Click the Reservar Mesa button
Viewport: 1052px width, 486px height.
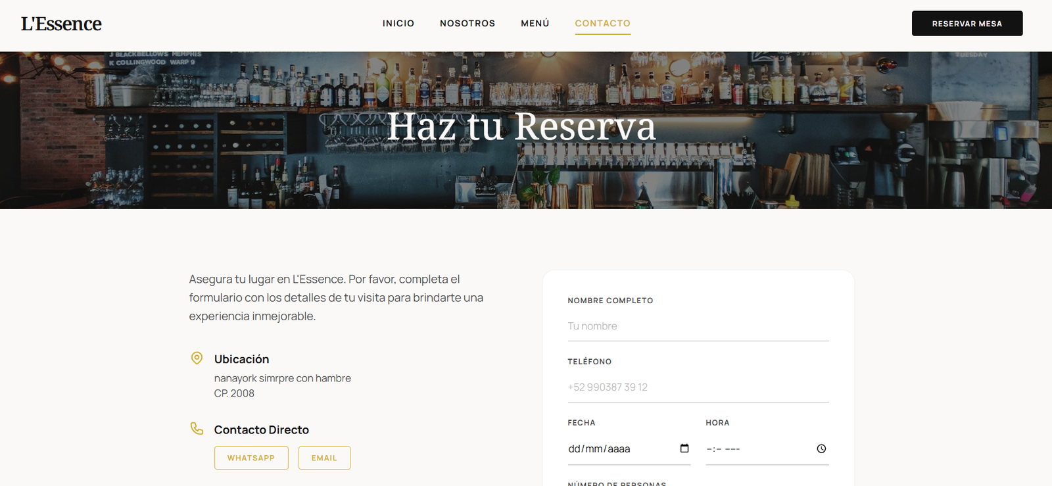click(x=967, y=24)
